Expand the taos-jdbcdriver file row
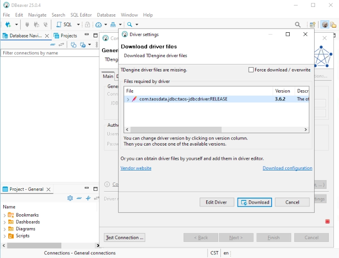Image resolution: width=339 pixels, height=258 pixels. pyautogui.click(x=128, y=100)
